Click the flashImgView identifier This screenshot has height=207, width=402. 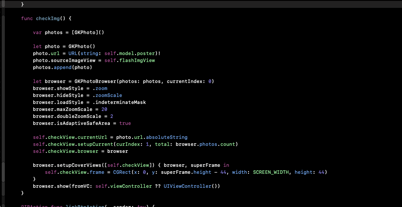click(x=137, y=60)
